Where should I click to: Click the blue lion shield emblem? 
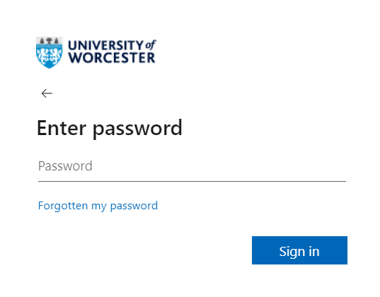50,52
